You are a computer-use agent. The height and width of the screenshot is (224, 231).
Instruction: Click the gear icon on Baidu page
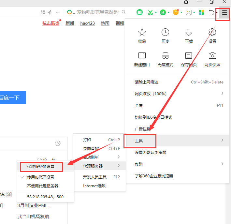pos(58,143)
